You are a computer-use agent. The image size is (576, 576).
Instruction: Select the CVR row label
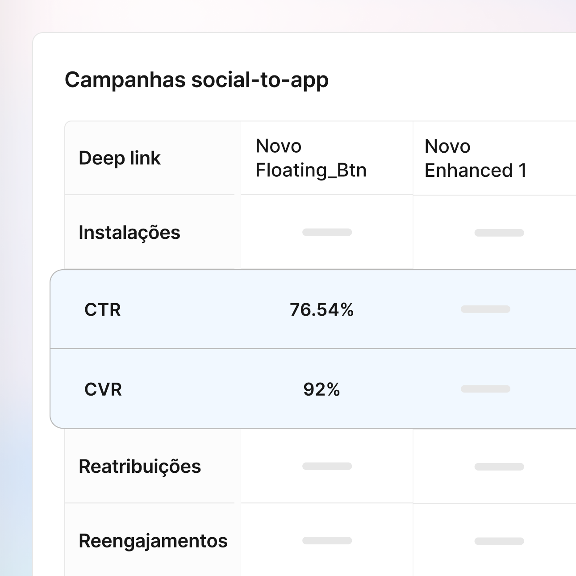pyautogui.click(x=103, y=389)
